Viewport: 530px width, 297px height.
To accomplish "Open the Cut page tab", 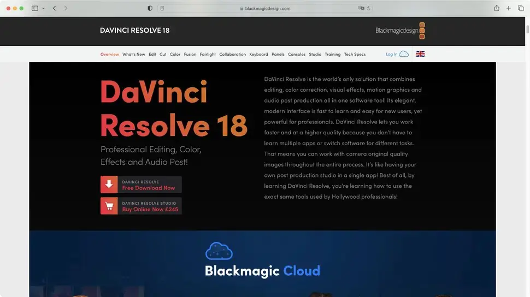I will [163, 55].
